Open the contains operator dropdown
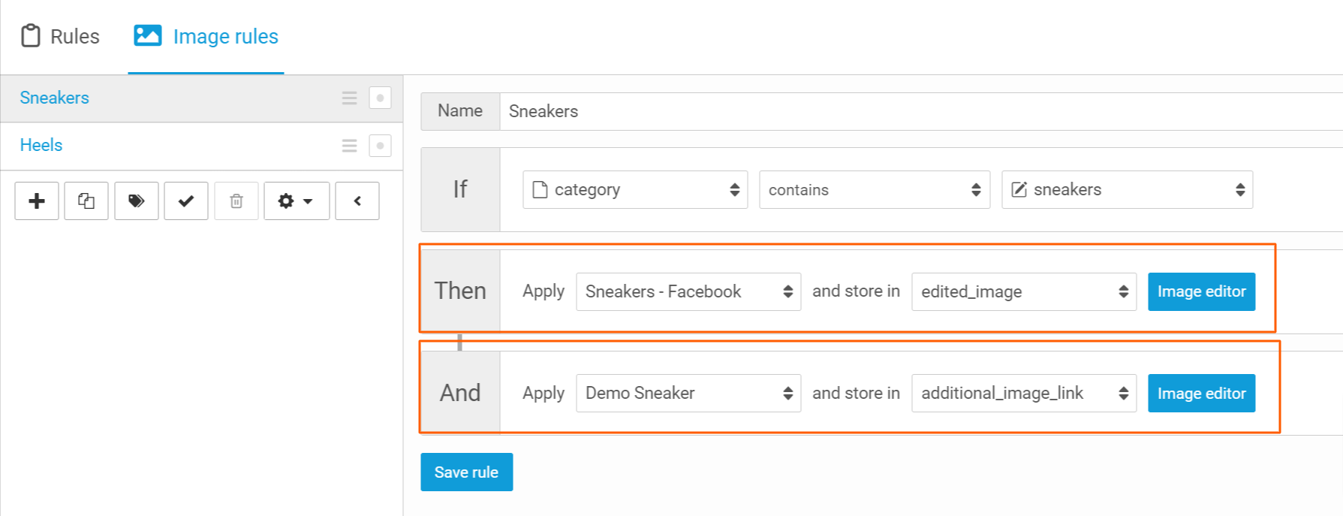The height and width of the screenshot is (516, 1343). click(875, 190)
